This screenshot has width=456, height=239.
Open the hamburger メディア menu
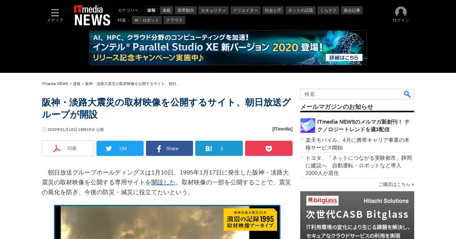pyautogui.click(x=55, y=16)
